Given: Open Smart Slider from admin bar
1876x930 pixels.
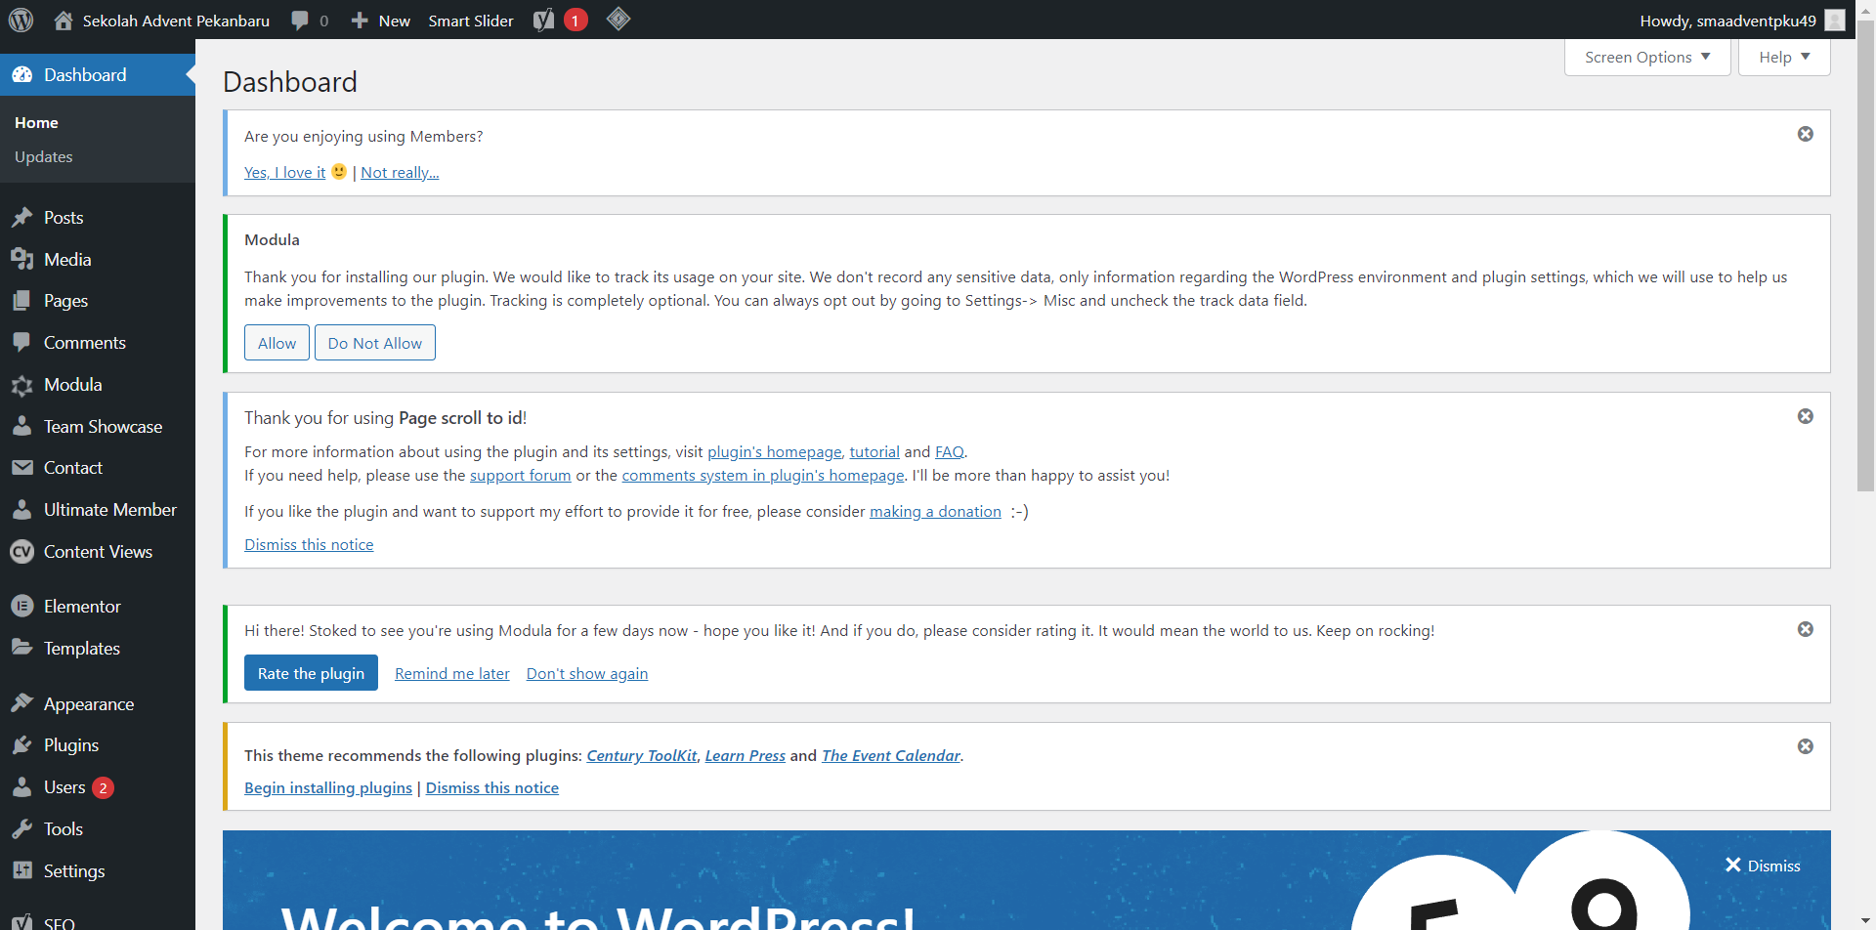Looking at the screenshot, I should 471,21.
